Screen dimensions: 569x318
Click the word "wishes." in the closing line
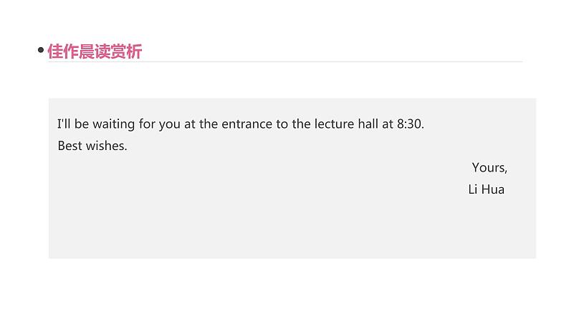click(x=106, y=146)
